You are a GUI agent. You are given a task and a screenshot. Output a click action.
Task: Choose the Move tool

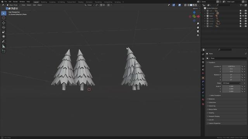(3, 23)
